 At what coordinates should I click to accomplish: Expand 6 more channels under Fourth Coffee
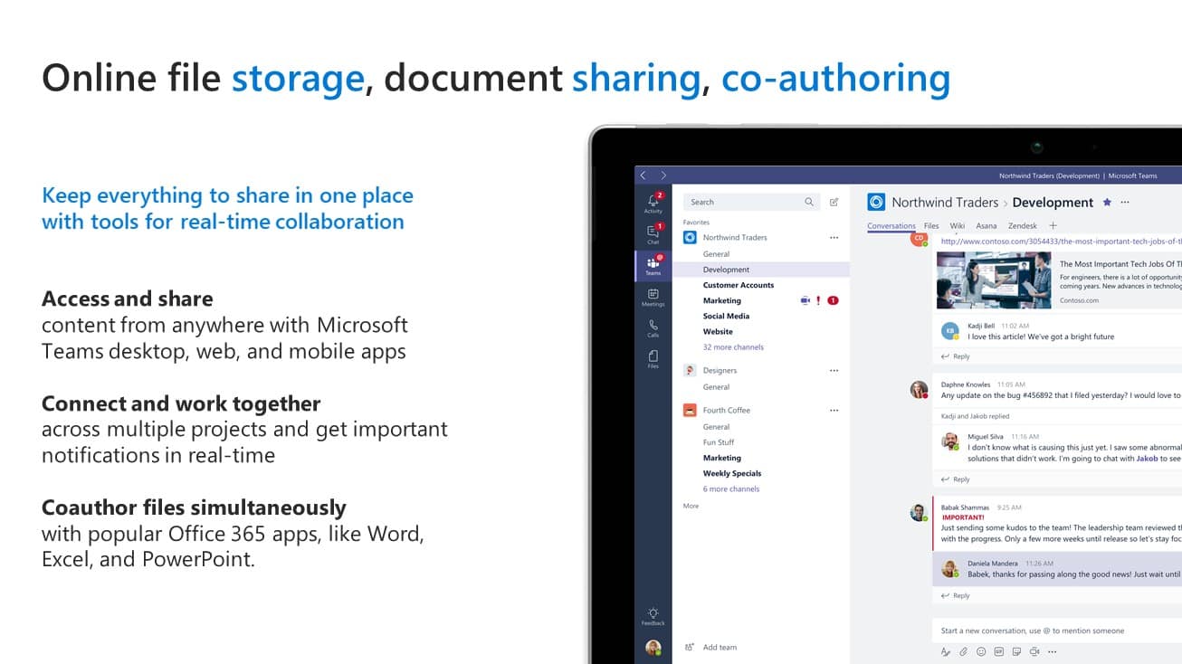pos(731,489)
